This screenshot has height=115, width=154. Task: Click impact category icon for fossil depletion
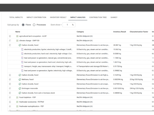pyautogui.click(x=17, y=97)
